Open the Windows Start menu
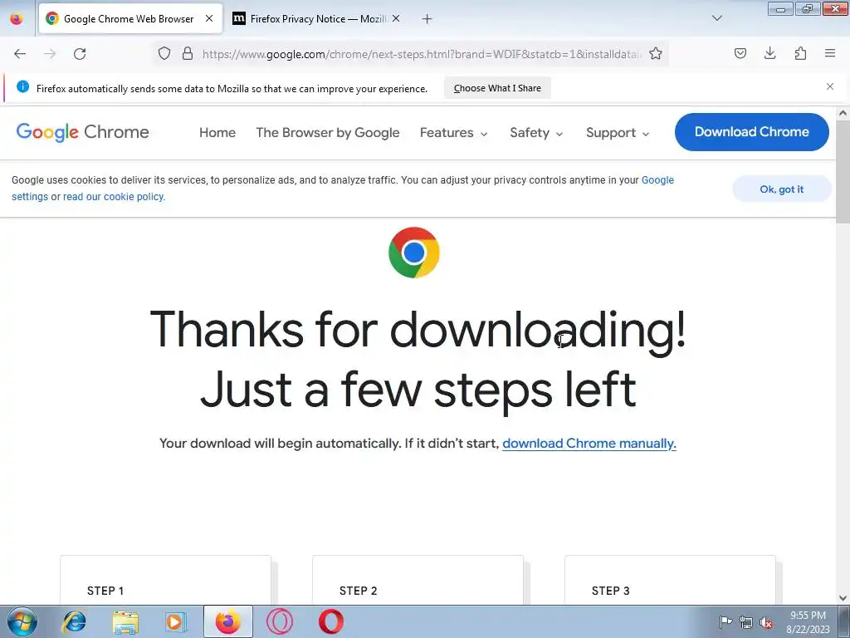 (22, 621)
